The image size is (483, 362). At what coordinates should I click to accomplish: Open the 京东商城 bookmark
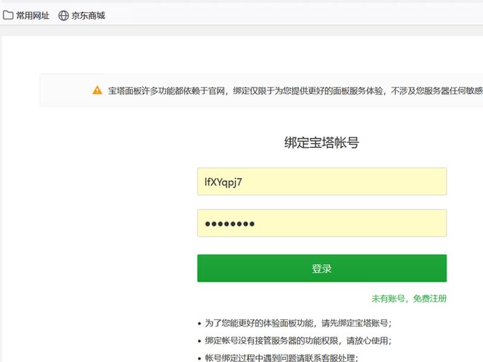pyautogui.click(x=82, y=16)
